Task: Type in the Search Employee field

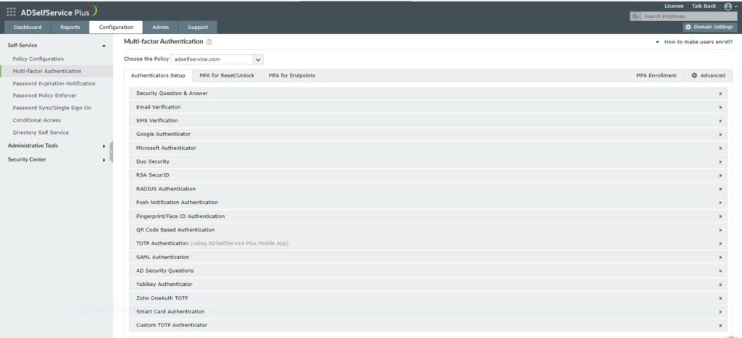Action: pos(688,16)
